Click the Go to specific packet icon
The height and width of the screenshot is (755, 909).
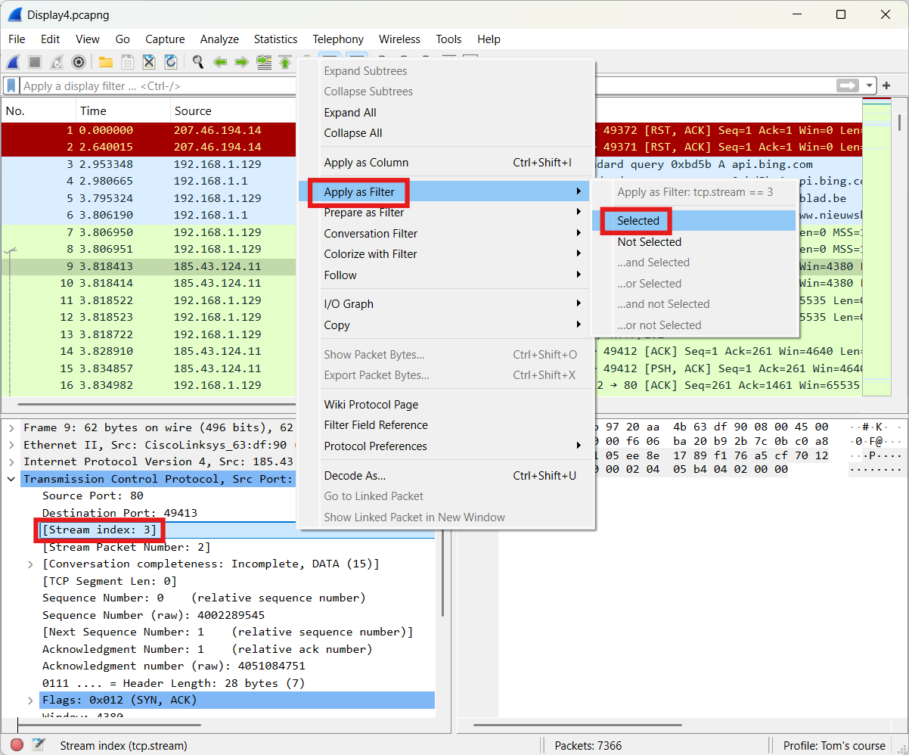point(264,62)
